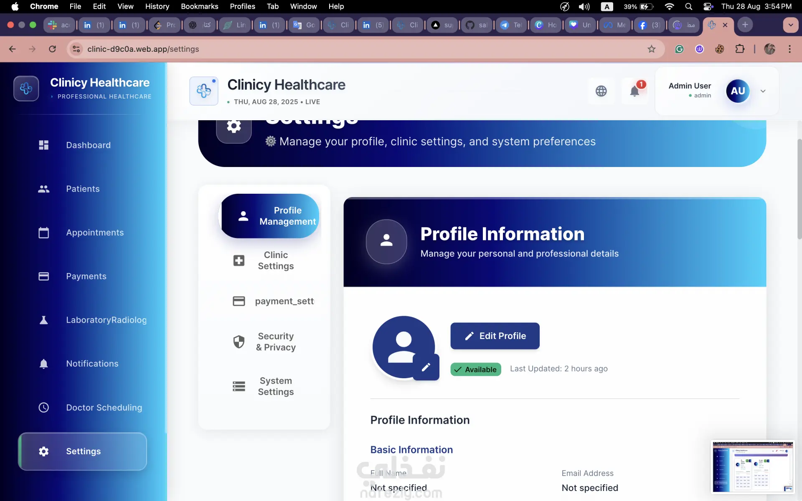The width and height of the screenshot is (802, 501).
Task: Click the notification bell icon in header
Action: click(x=634, y=91)
